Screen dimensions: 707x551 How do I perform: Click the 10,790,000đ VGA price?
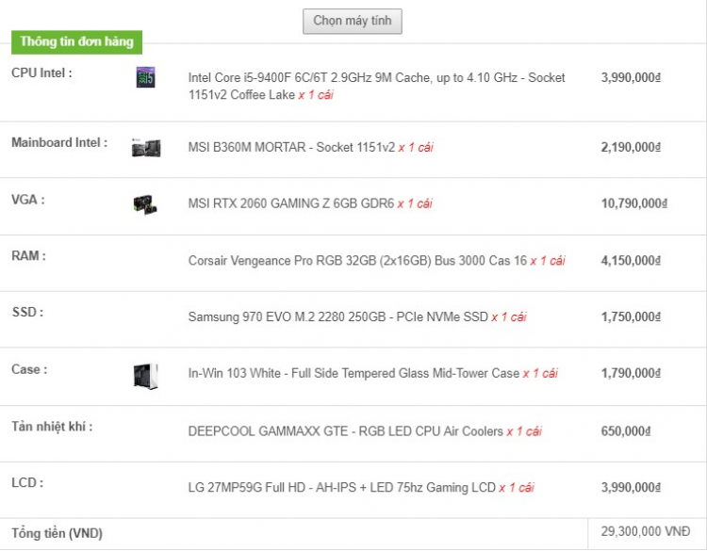pos(634,203)
